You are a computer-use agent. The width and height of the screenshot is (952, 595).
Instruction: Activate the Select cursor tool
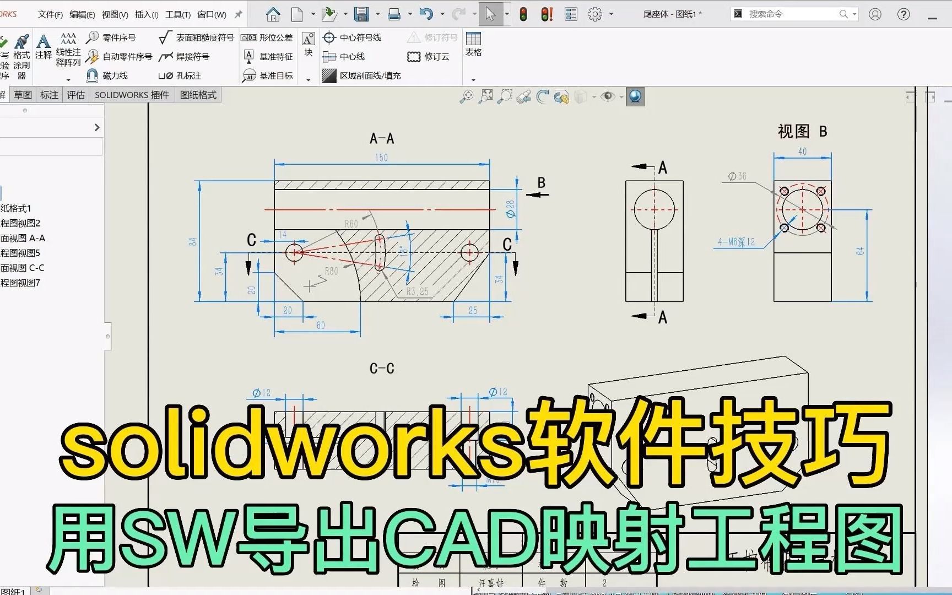[490, 14]
